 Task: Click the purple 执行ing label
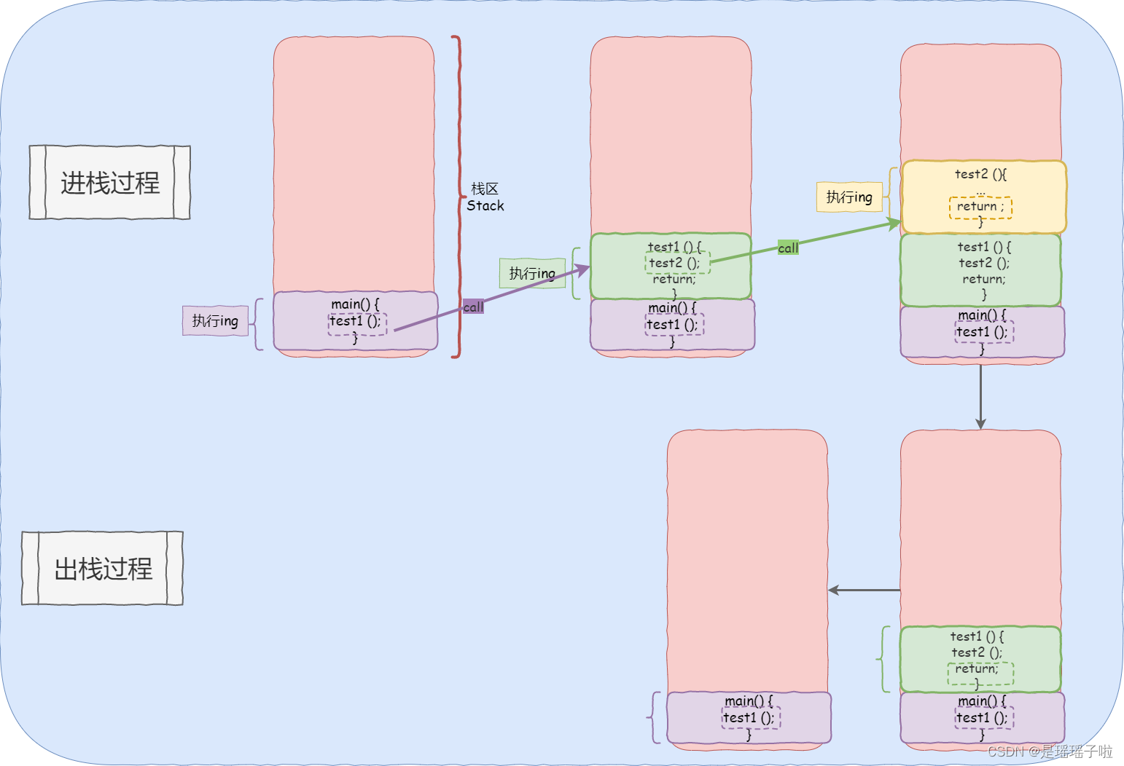(215, 320)
